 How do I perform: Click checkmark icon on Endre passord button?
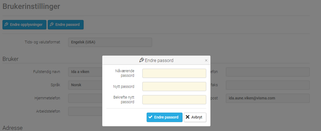click(x=150, y=117)
